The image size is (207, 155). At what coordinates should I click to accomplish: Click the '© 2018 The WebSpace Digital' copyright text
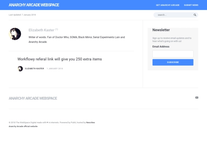pos(47,122)
